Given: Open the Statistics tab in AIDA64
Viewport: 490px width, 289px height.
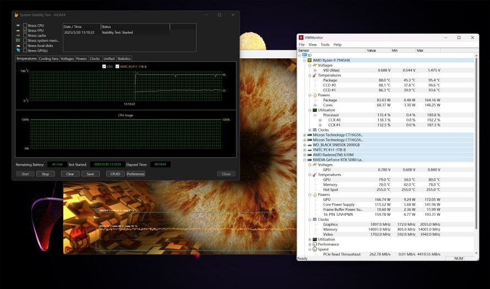Looking at the screenshot, I should 124,58.
